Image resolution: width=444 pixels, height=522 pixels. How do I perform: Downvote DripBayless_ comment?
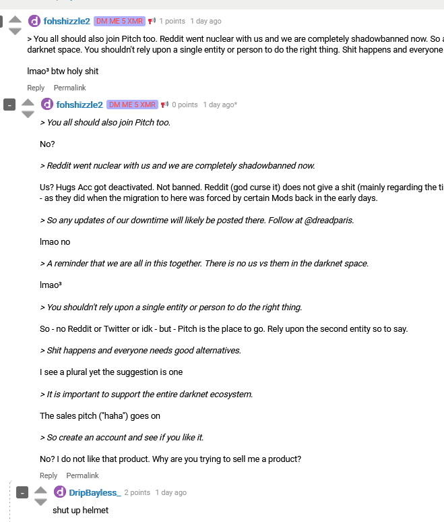click(x=40, y=502)
